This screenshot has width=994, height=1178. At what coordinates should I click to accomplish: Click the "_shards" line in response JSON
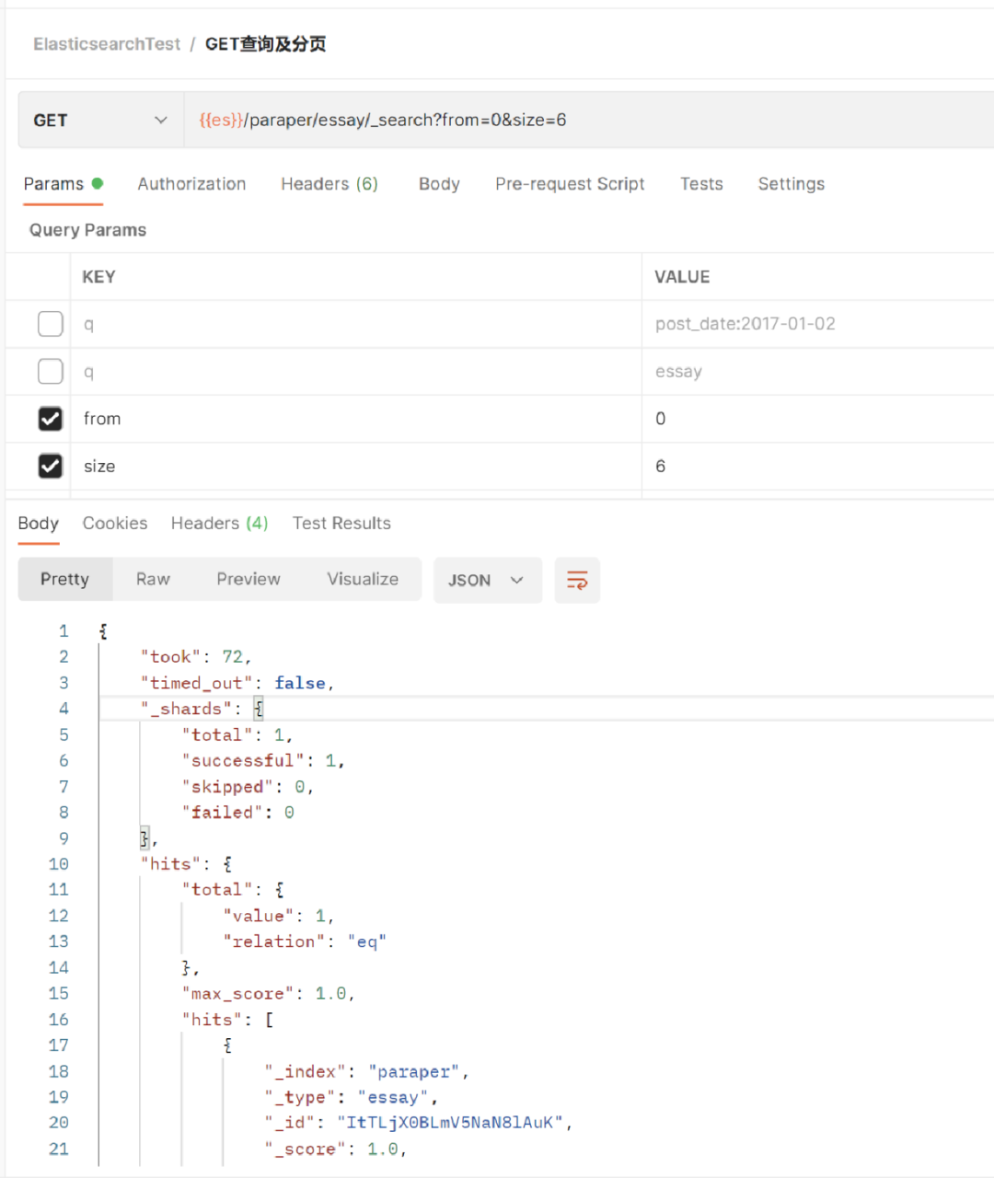coord(202,709)
